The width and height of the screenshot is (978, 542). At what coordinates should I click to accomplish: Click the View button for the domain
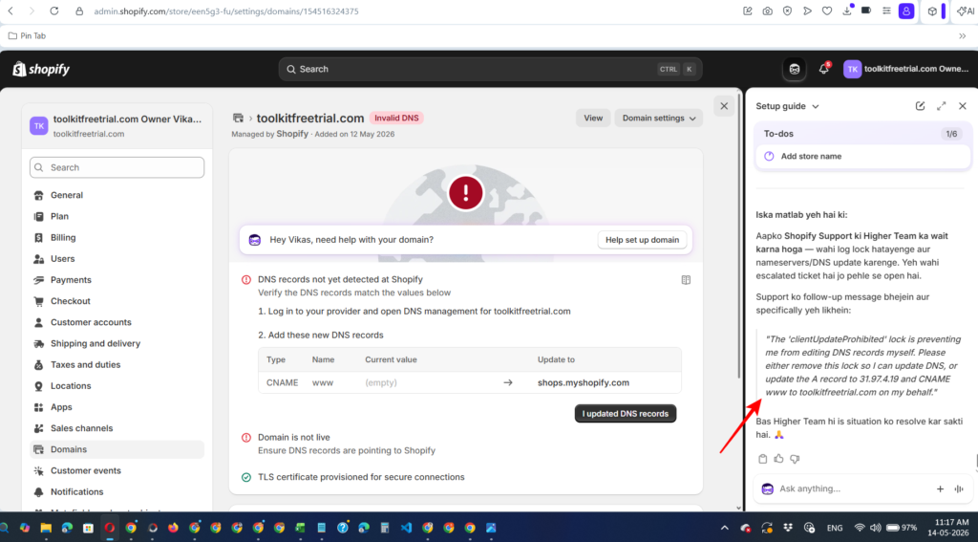pos(592,118)
